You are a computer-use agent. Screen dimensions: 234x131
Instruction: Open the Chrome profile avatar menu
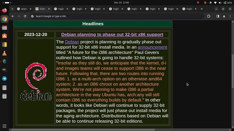coord(224,16)
